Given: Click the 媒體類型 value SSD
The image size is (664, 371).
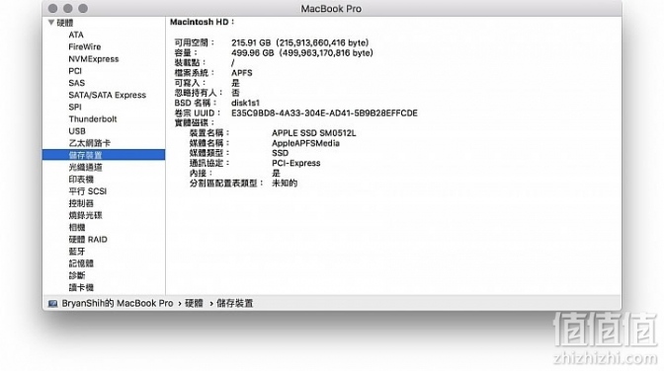Looking at the screenshot, I should 280,153.
